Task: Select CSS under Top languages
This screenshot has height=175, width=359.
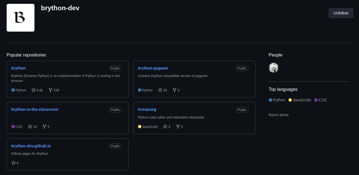Action: (x=320, y=100)
